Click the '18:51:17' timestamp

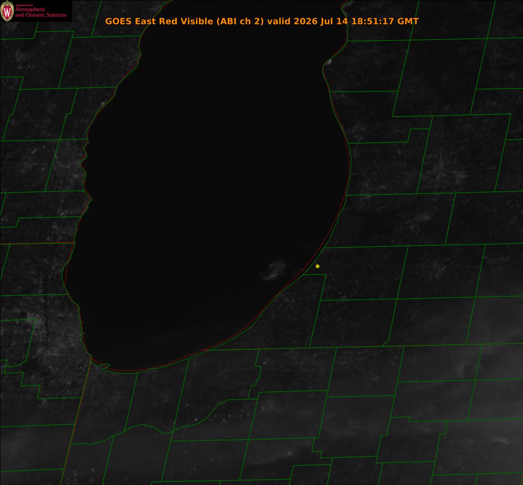point(373,21)
